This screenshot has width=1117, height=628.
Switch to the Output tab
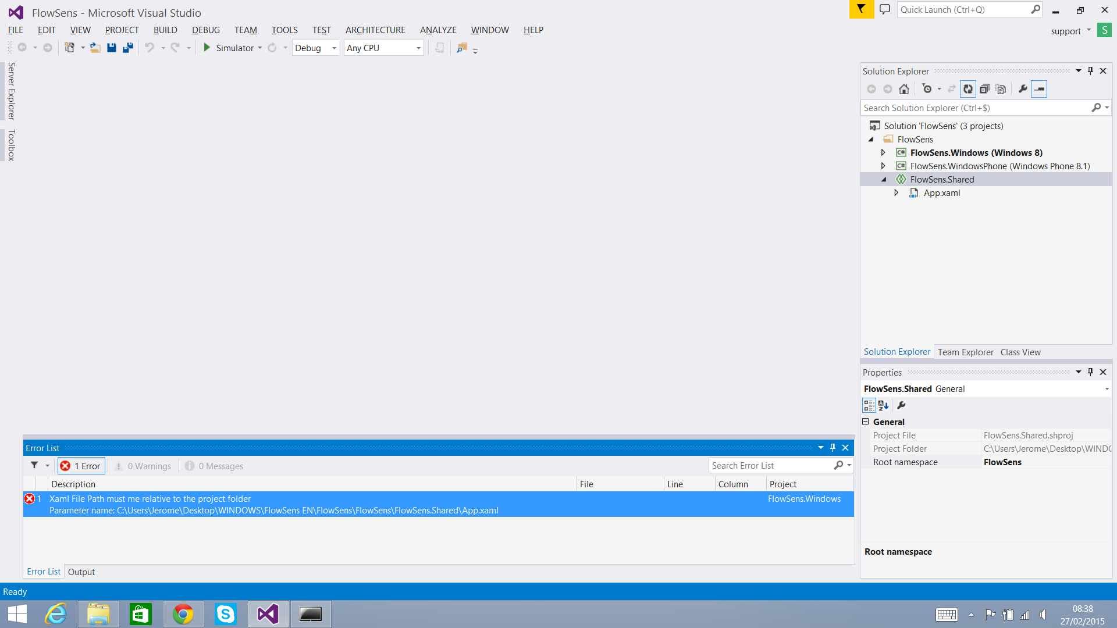coord(81,572)
